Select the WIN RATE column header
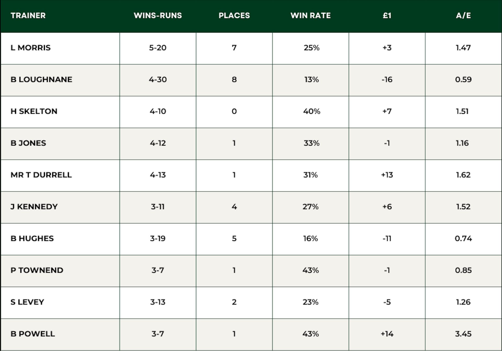Viewport: 502px width, 351px height. pos(310,15)
